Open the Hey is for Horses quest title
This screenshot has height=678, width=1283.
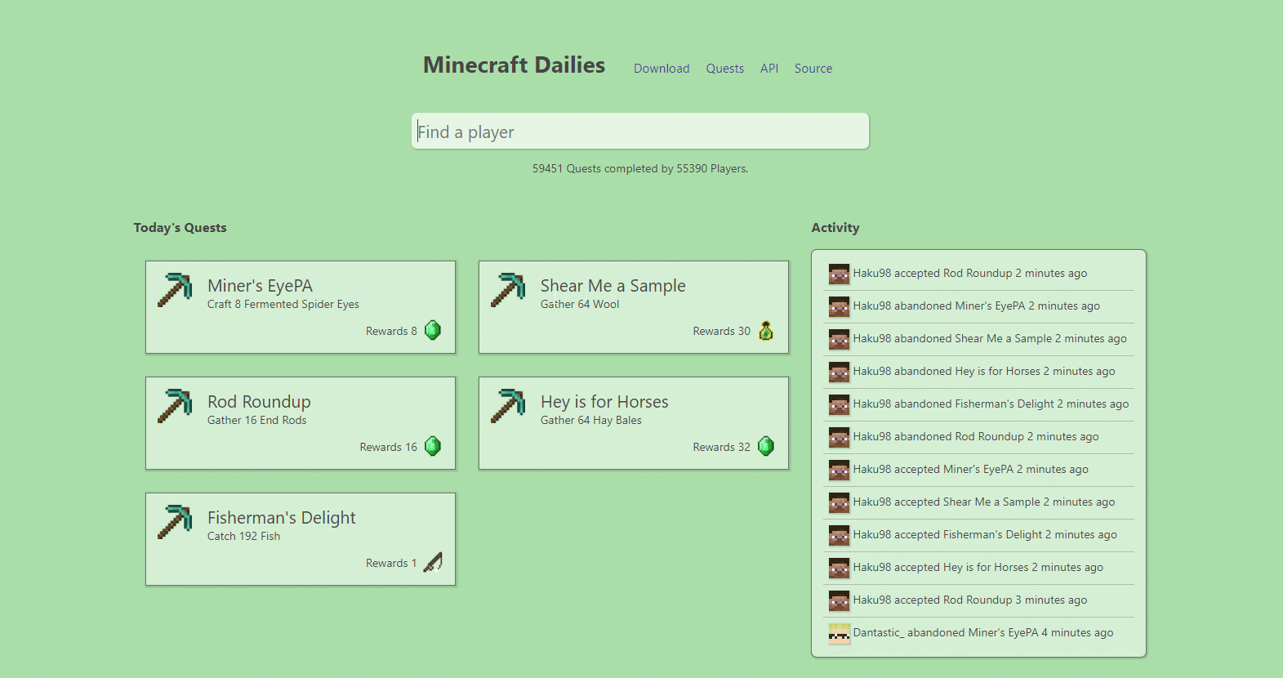pos(604,402)
